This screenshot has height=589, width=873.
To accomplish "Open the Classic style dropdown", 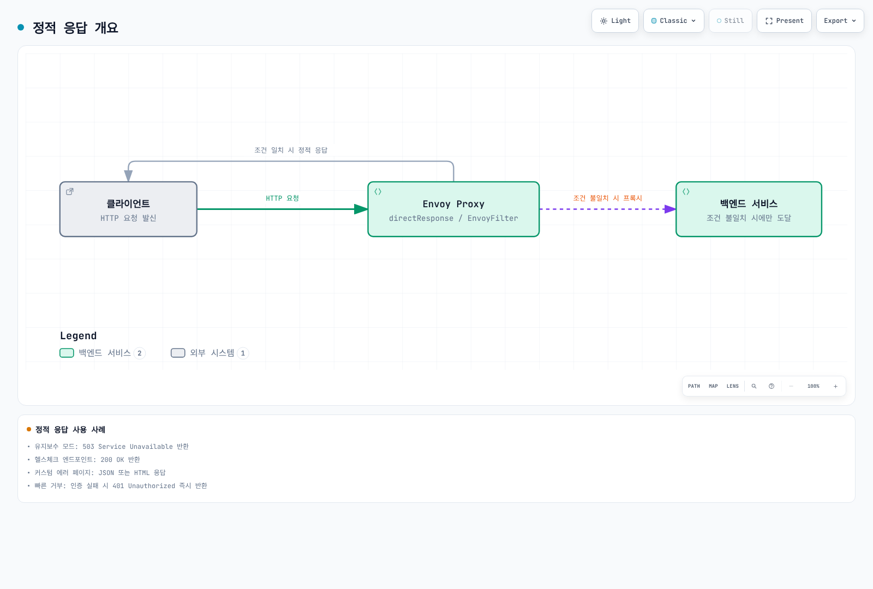I will (674, 21).
